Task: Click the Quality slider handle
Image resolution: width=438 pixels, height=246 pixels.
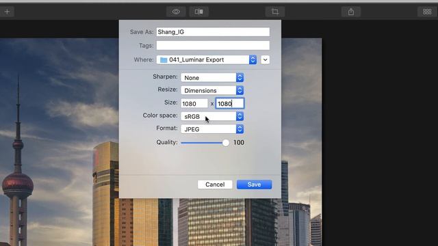Action: click(226, 143)
